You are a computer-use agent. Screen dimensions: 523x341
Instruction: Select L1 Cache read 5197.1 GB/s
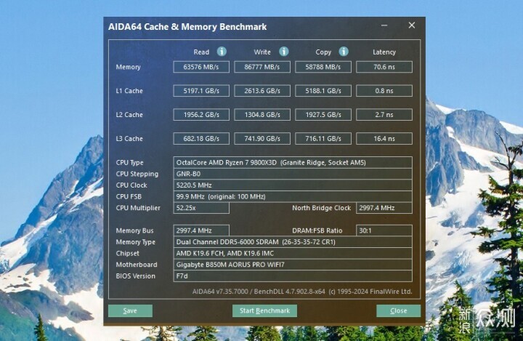[x=201, y=90]
